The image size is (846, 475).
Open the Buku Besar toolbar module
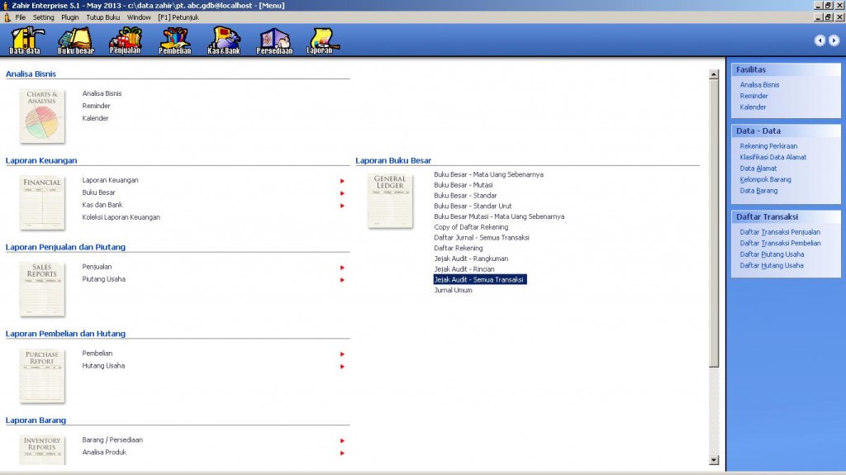[76, 40]
